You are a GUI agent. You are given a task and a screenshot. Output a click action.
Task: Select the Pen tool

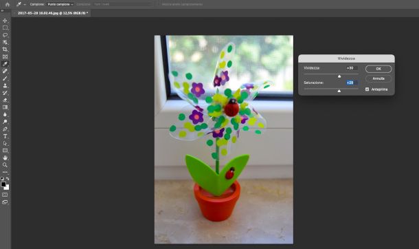[5, 129]
